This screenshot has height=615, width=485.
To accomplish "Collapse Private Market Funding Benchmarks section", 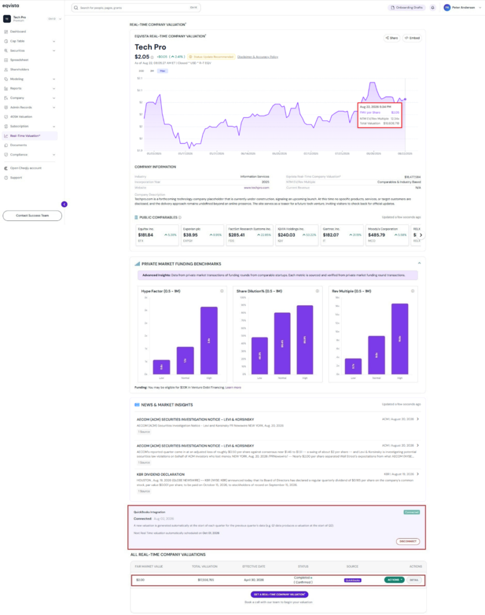I will 419,263.
